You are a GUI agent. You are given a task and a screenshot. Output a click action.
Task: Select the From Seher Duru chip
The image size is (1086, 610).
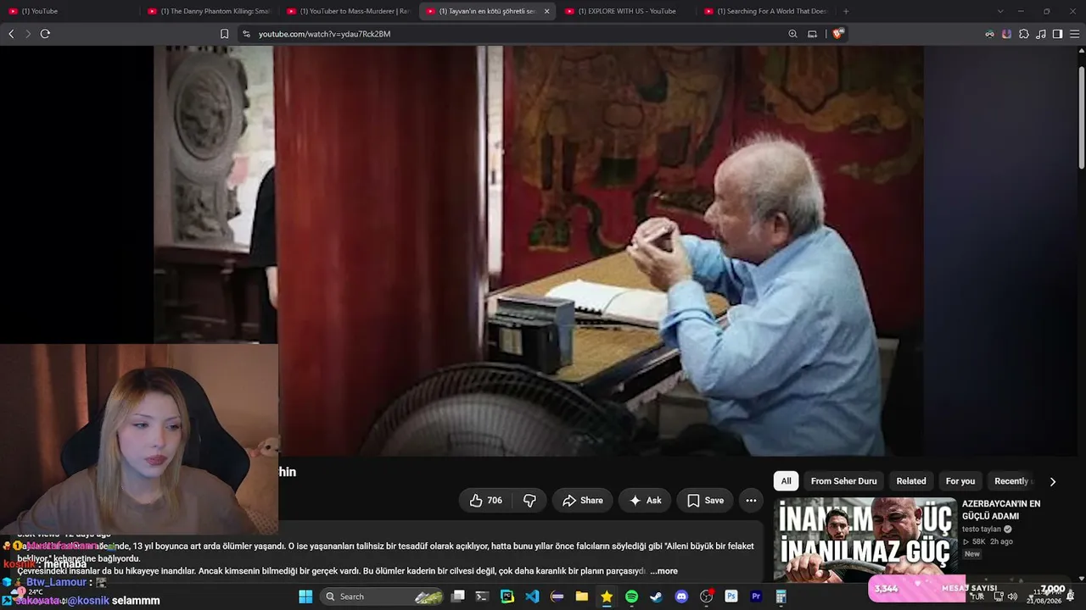tap(844, 481)
